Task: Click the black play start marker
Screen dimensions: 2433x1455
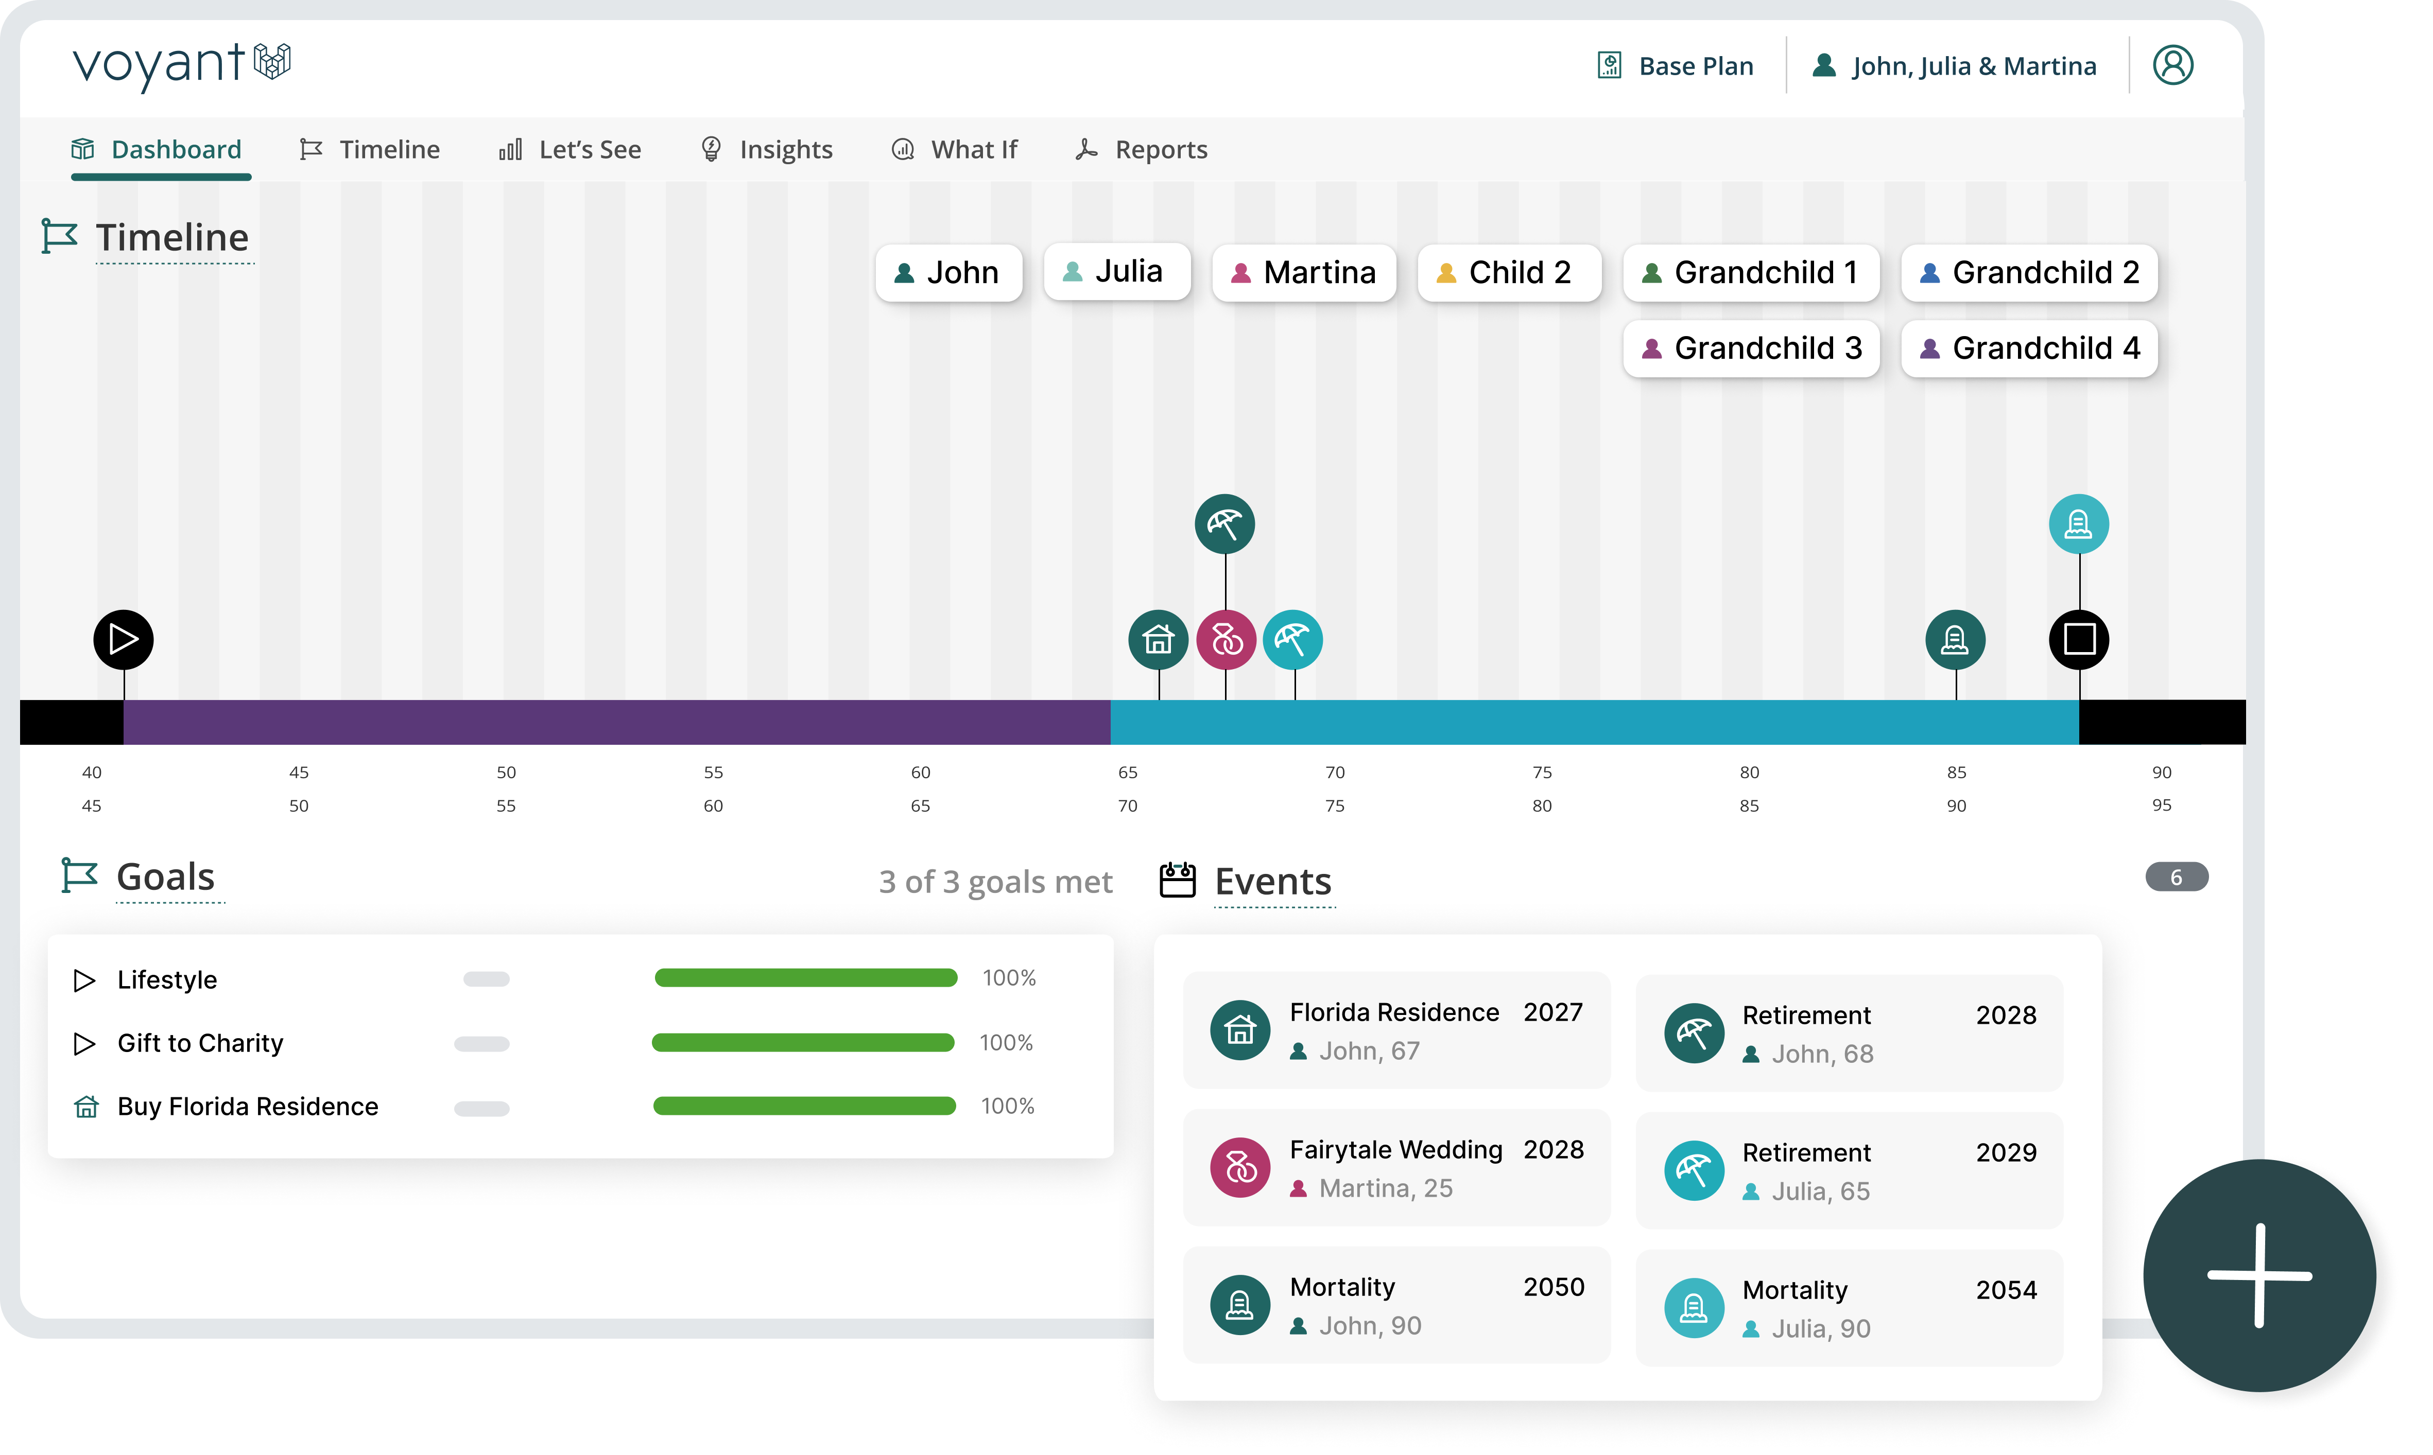Action: [124, 639]
